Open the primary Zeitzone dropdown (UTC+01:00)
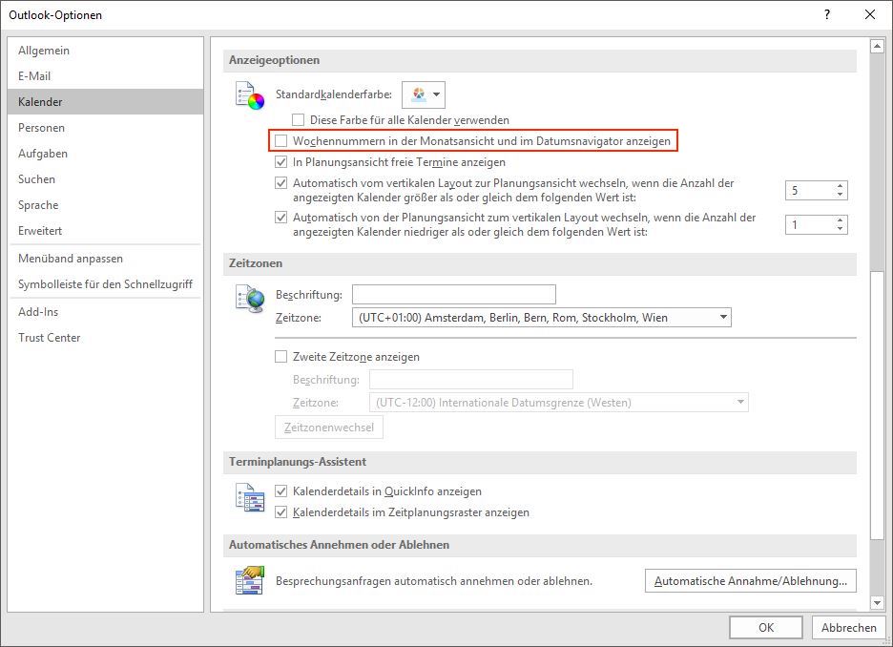Screen dimensions: 893x647 click(542, 317)
